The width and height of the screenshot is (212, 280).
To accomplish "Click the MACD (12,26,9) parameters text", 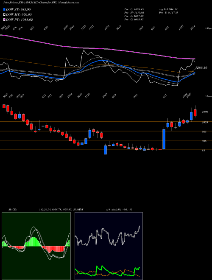I will pyautogui.click(x=59, y=210).
